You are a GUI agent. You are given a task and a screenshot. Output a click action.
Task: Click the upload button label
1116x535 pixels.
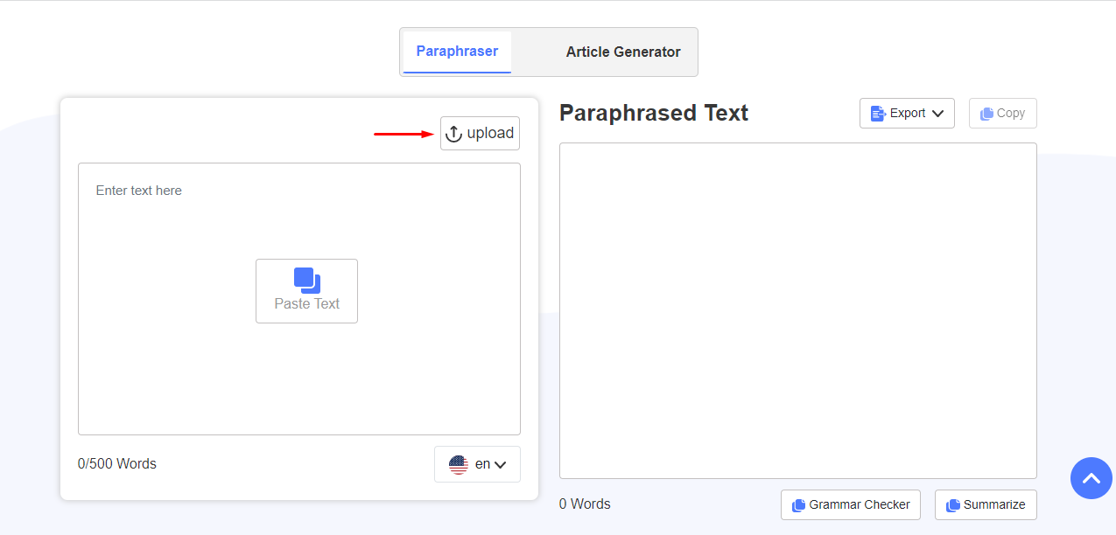490,133
